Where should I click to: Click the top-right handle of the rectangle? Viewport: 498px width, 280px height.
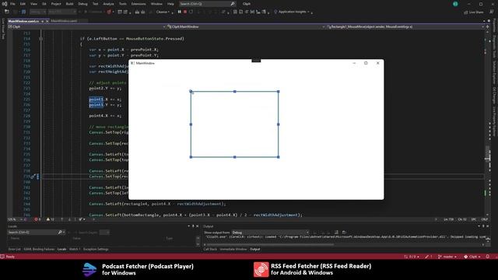tap(279, 92)
